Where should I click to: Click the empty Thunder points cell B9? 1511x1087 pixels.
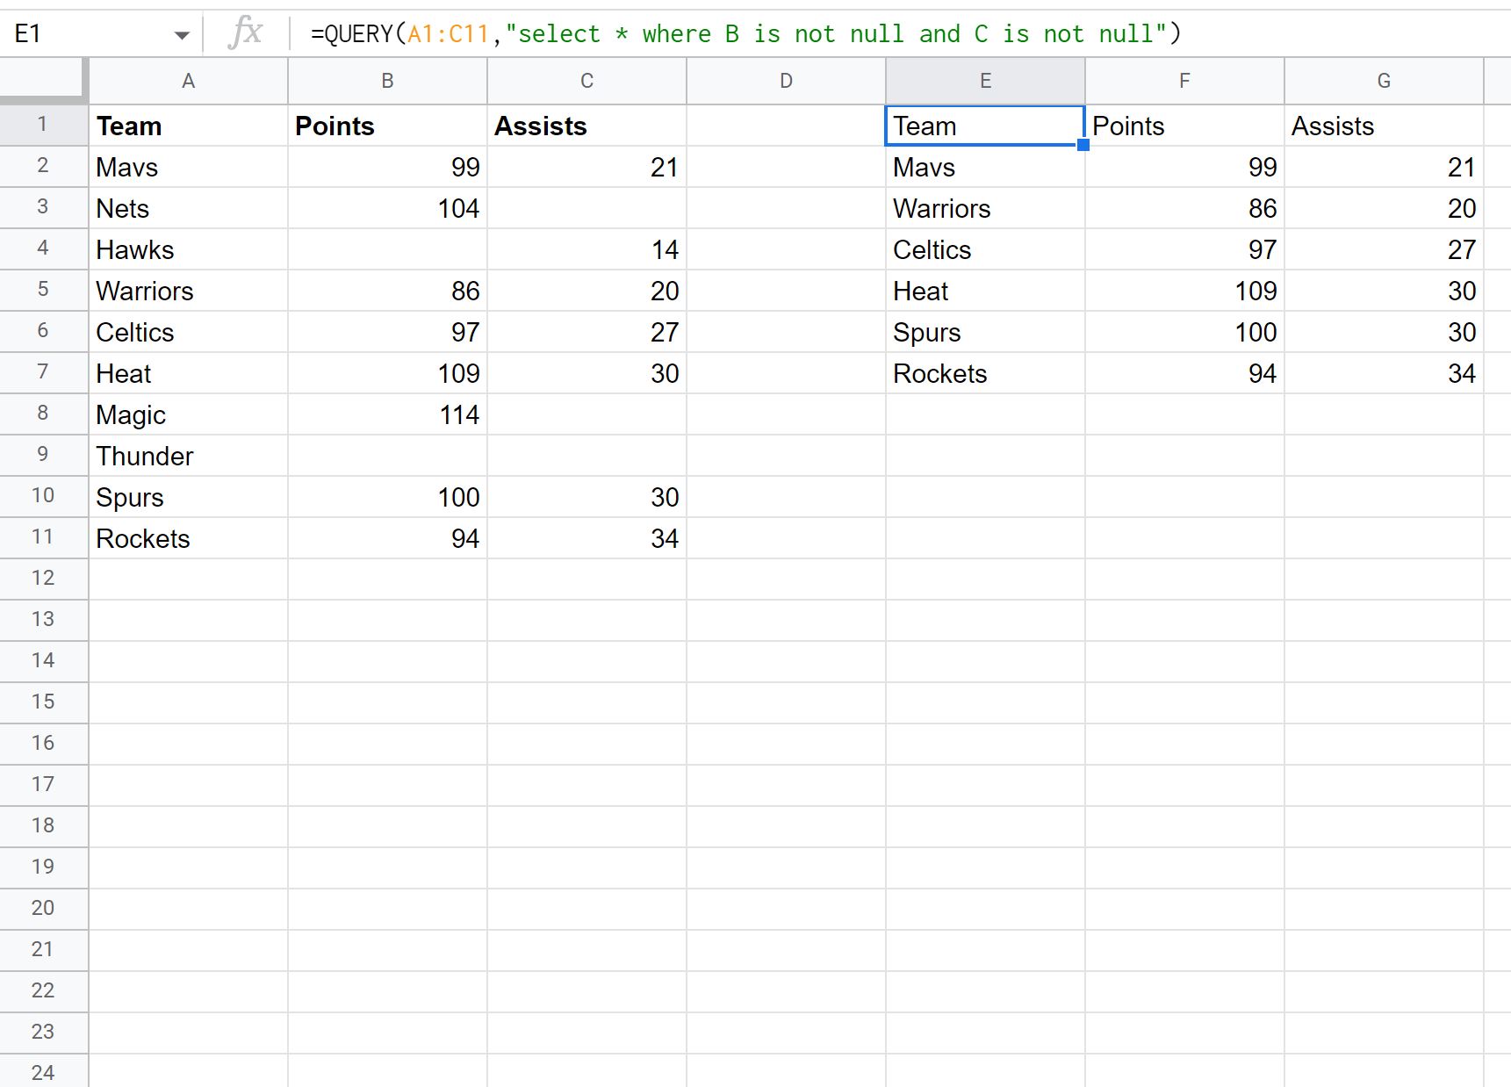(387, 456)
